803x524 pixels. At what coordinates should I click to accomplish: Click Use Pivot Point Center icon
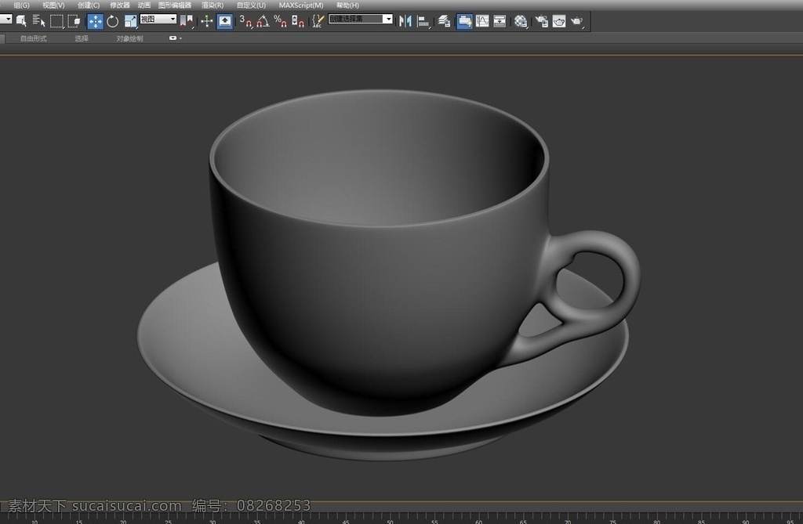[187, 21]
